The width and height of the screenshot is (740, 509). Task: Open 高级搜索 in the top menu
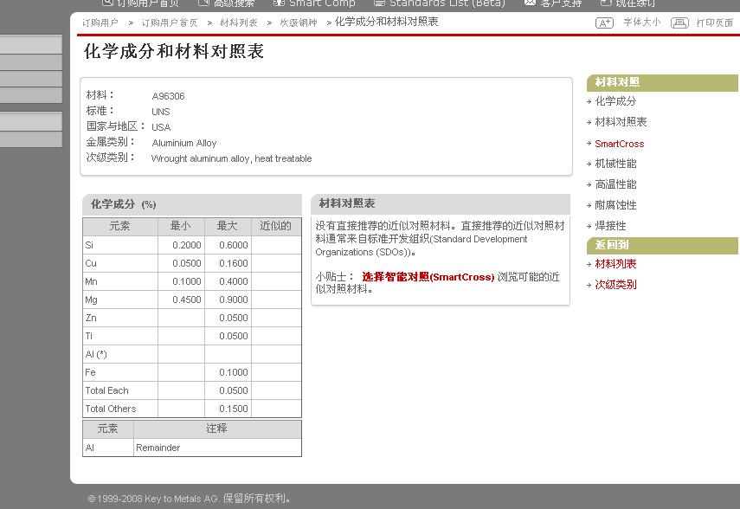[226, 3]
